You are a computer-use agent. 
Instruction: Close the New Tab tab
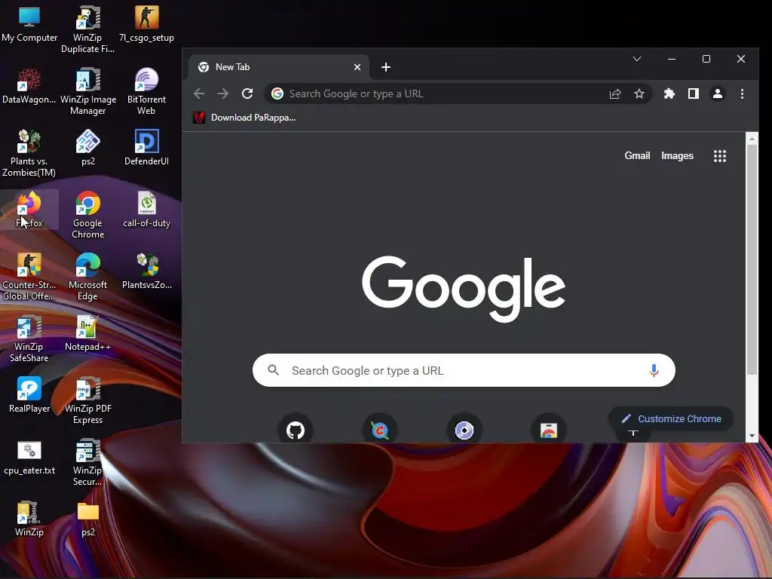coord(357,67)
